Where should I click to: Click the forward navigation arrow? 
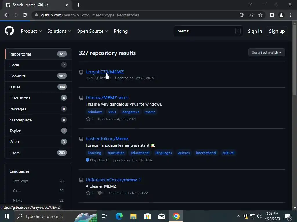click(16, 15)
